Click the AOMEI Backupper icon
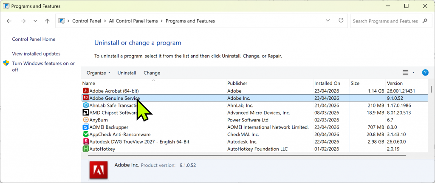This screenshot has width=435, height=183. tap(86, 127)
